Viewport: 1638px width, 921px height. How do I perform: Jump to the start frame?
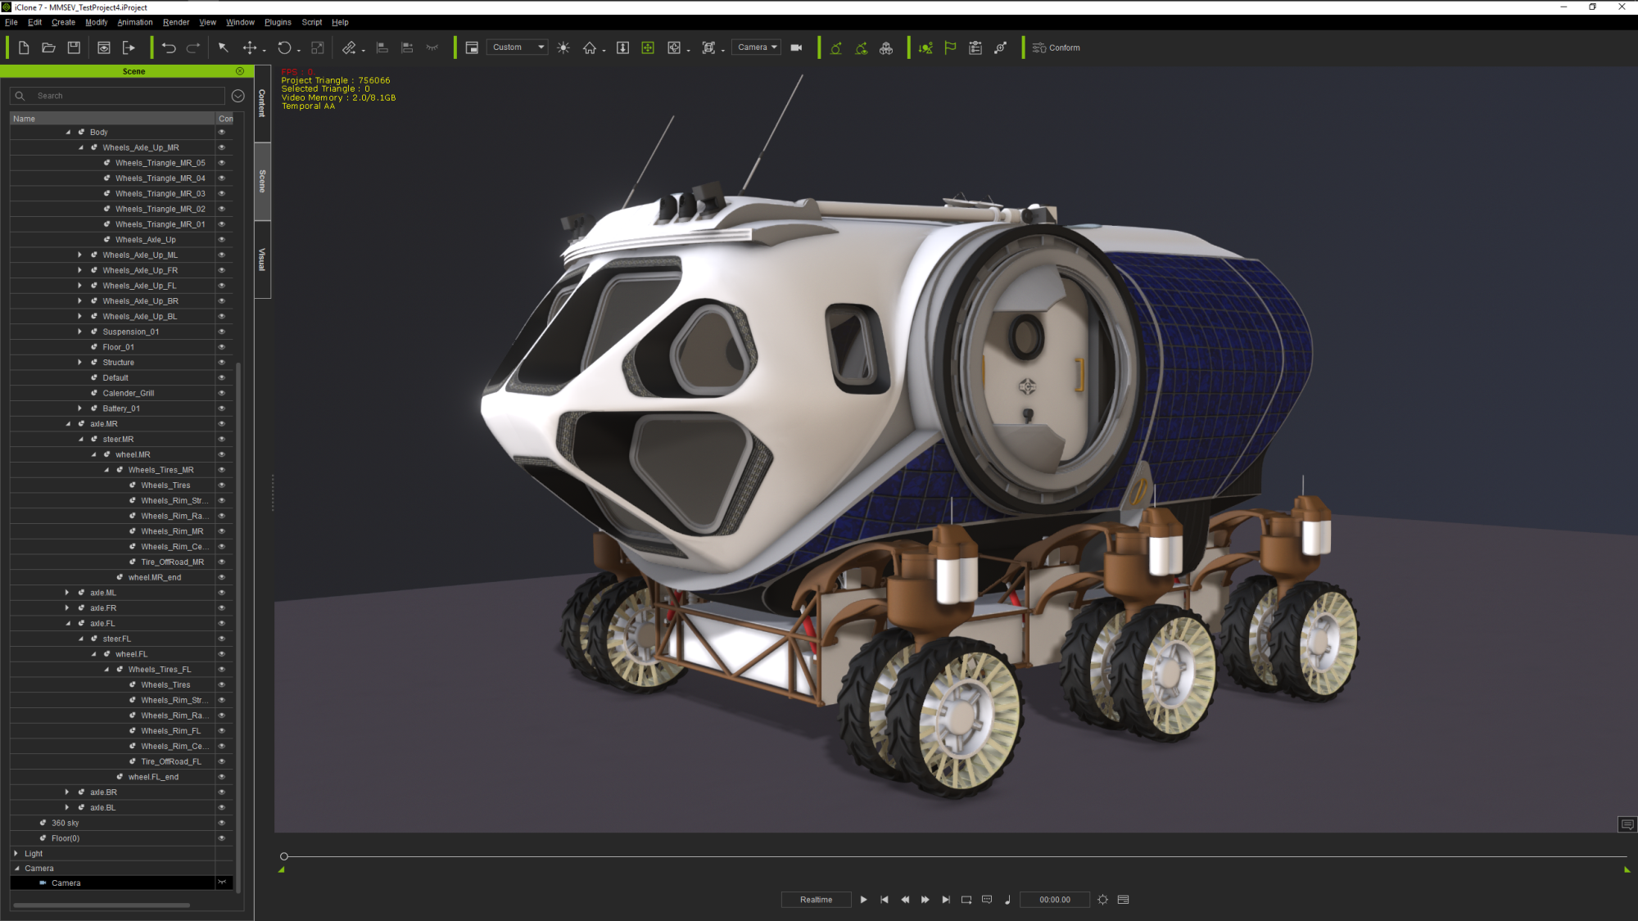(x=885, y=900)
